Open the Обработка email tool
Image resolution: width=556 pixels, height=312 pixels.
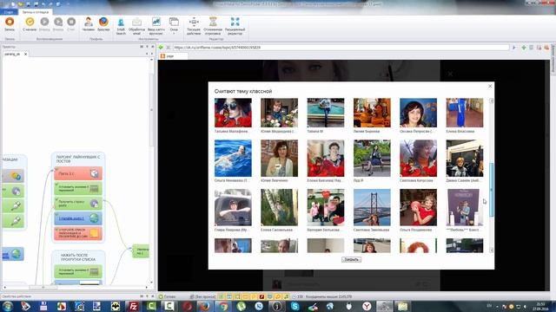[x=137, y=26]
